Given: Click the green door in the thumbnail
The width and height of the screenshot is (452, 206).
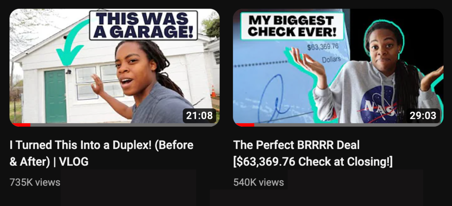Looking at the screenshot, I should point(55,96).
